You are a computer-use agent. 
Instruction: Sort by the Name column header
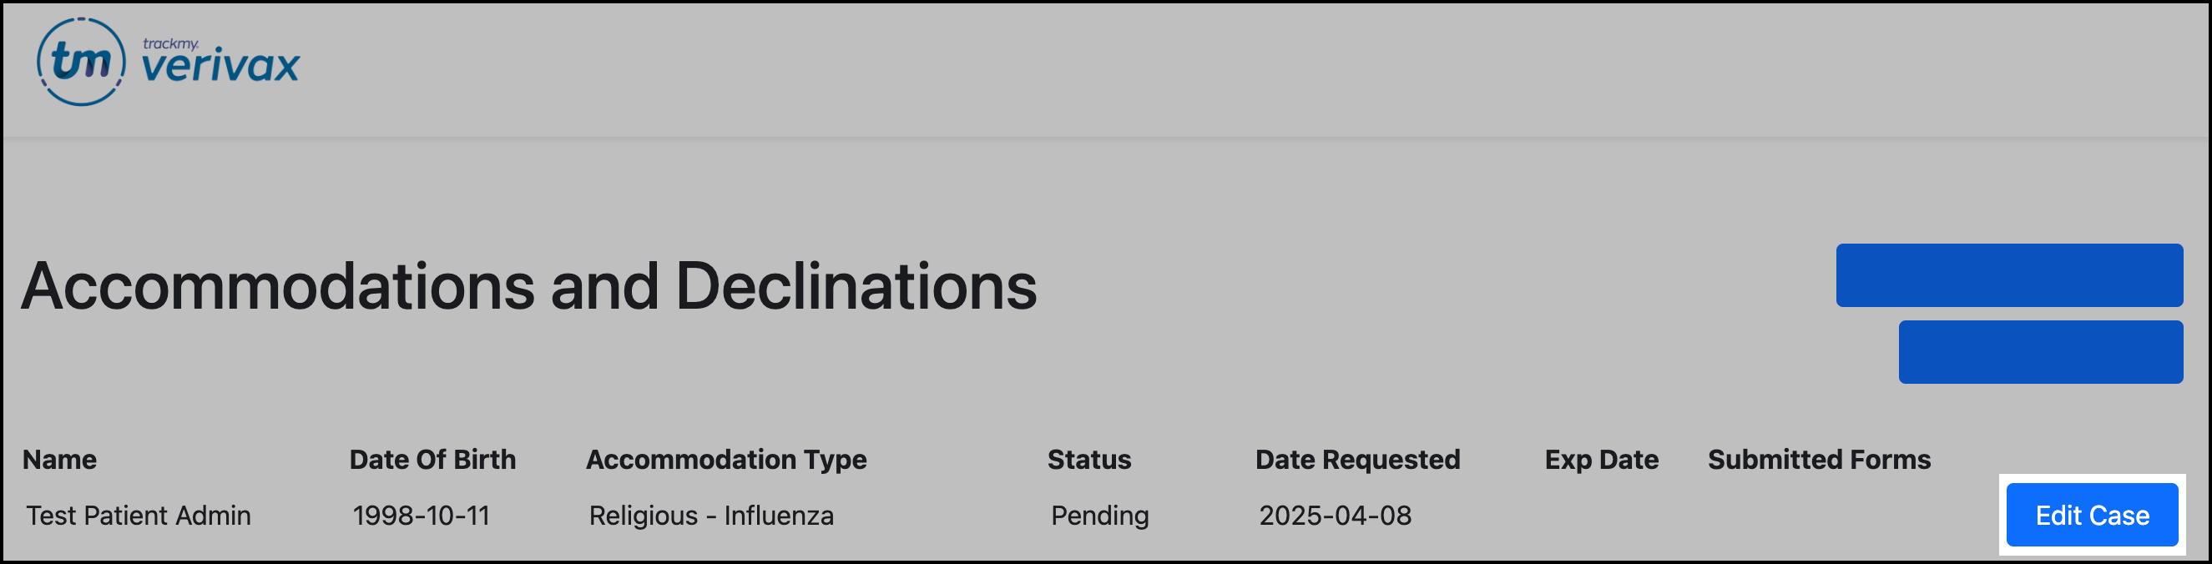click(x=58, y=459)
